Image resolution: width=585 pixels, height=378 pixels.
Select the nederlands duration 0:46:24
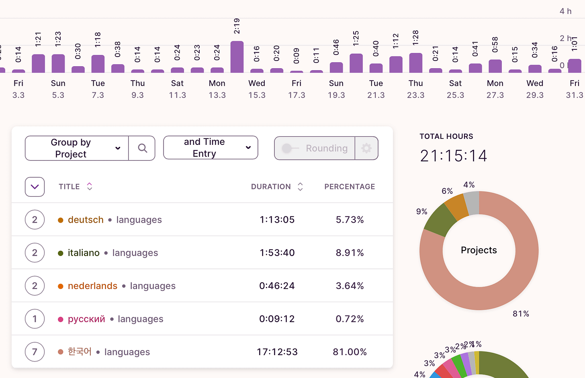277,286
